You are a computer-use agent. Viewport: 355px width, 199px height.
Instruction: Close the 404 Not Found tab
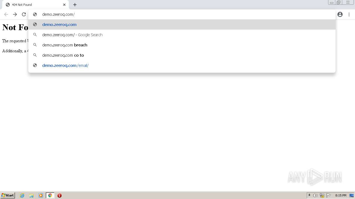click(x=64, y=5)
